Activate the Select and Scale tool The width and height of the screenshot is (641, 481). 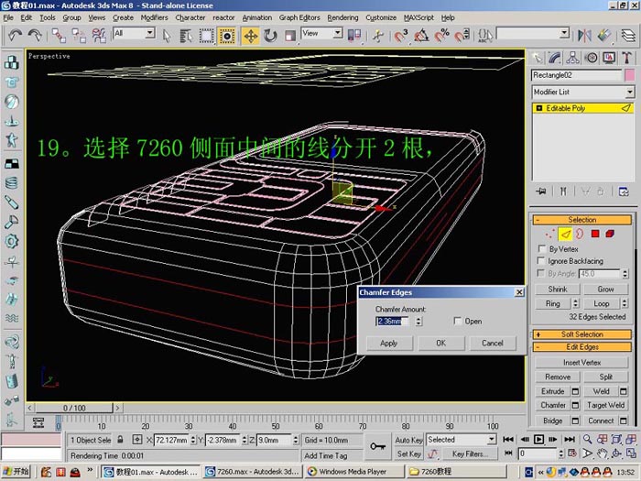pyautogui.click(x=290, y=36)
